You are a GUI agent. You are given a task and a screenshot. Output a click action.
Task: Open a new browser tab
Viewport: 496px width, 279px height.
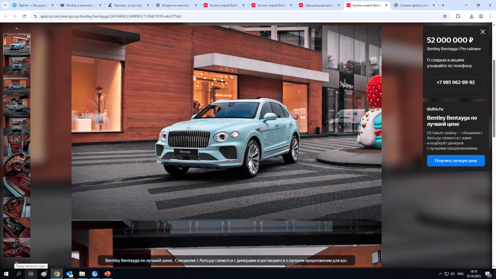(443, 5)
